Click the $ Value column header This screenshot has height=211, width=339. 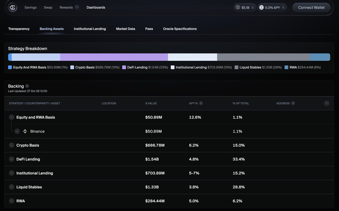151,104
